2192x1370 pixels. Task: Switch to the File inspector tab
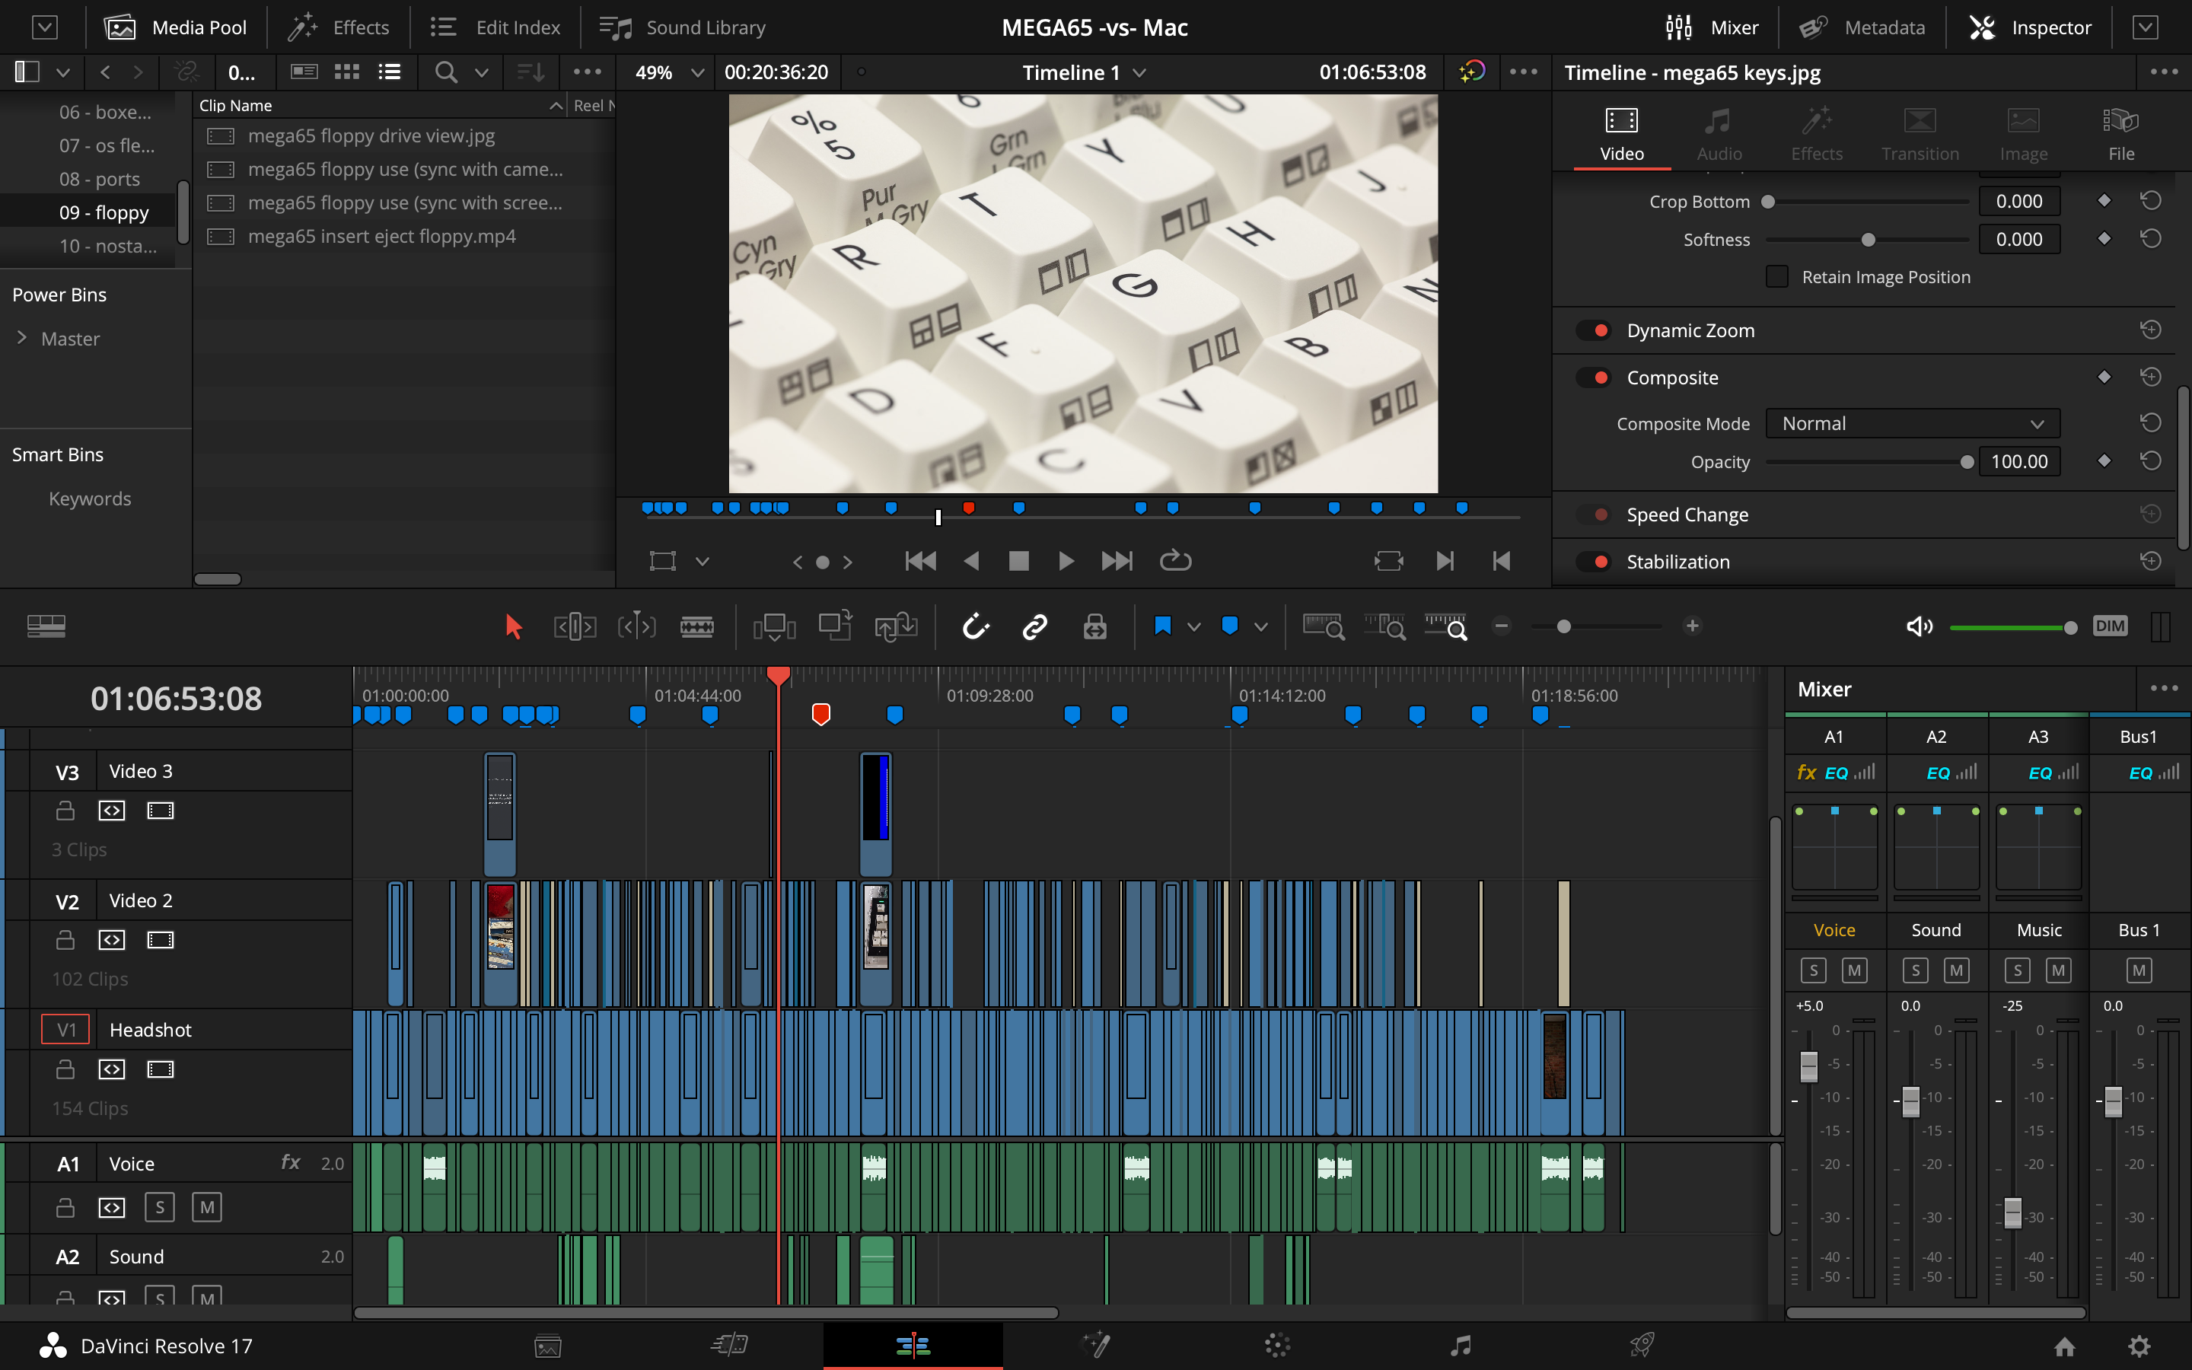tap(2120, 134)
